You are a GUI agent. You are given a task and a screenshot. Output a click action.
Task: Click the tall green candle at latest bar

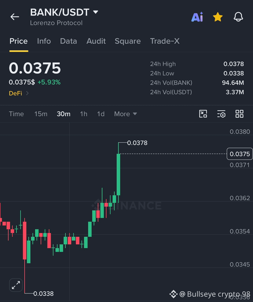coord(119,174)
